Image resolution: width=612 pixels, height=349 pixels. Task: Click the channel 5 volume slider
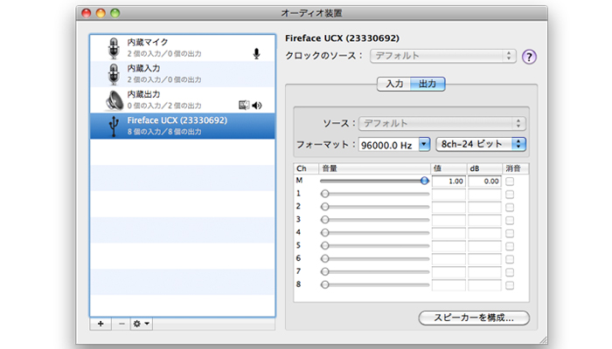click(375, 246)
